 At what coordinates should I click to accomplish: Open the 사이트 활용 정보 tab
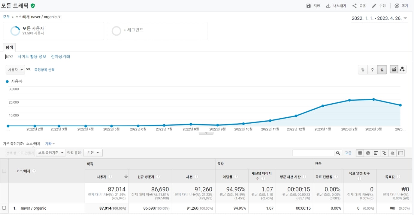[32, 56]
